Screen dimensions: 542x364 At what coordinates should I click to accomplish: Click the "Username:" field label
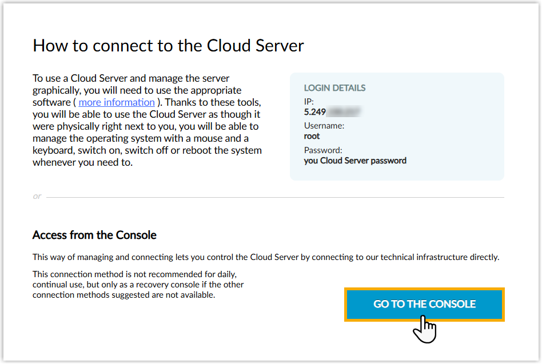pos(324,126)
